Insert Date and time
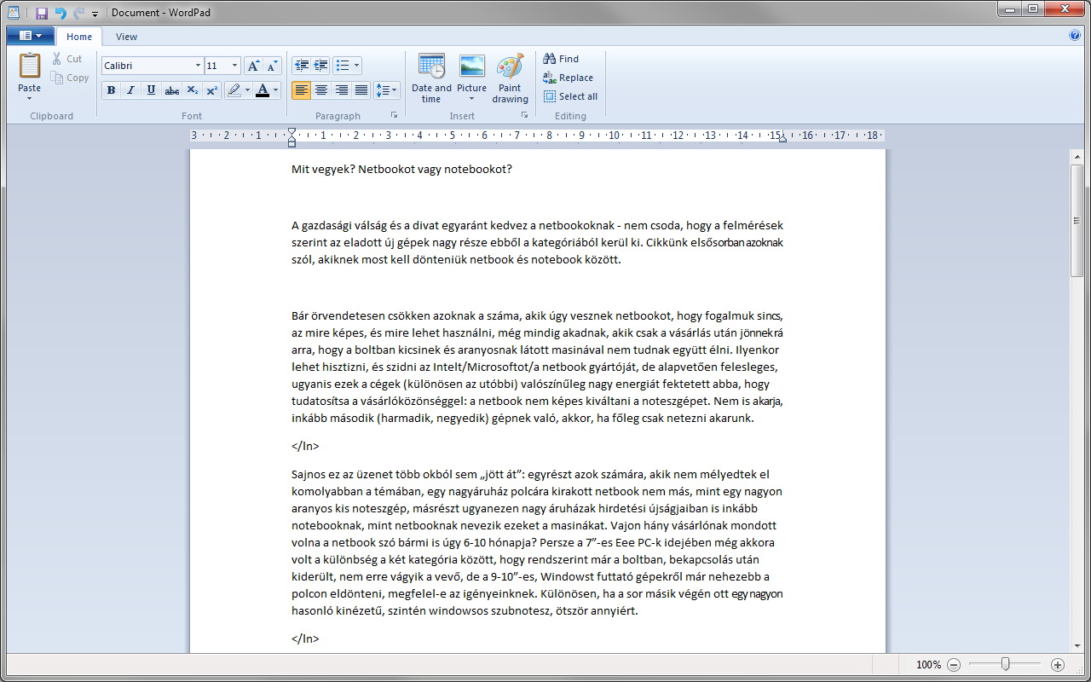The image size is (1091, 682). point(431,78)
